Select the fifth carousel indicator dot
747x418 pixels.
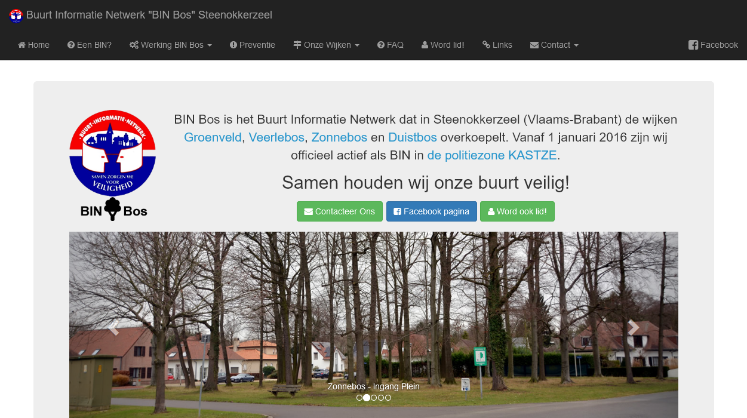388,398
